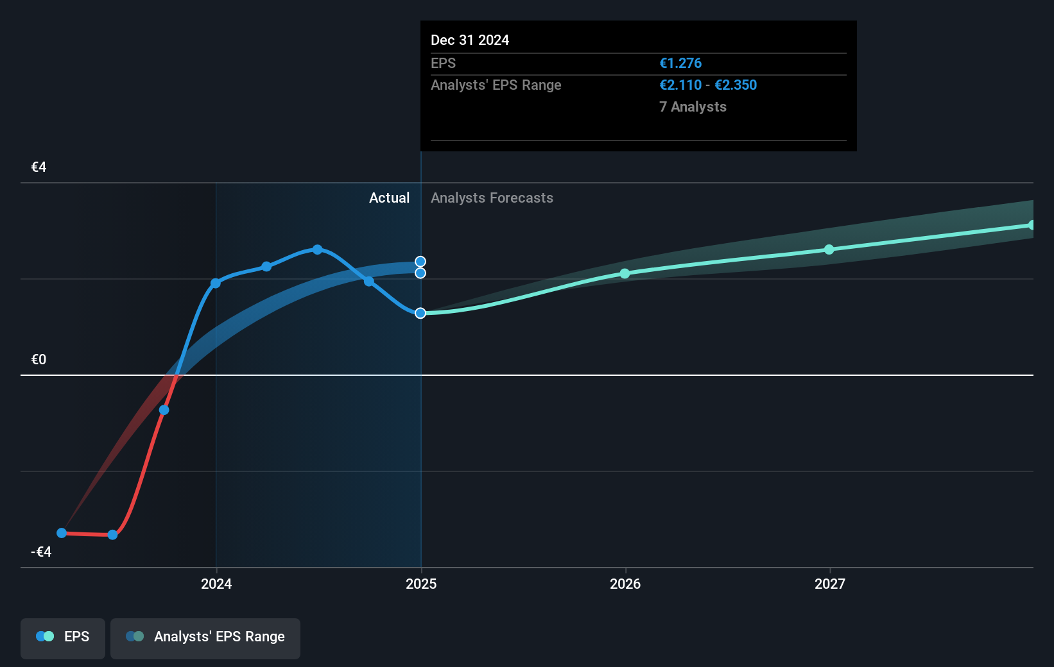Click the €1.276 EPS value in tooltip

click(x=680, y=63)
